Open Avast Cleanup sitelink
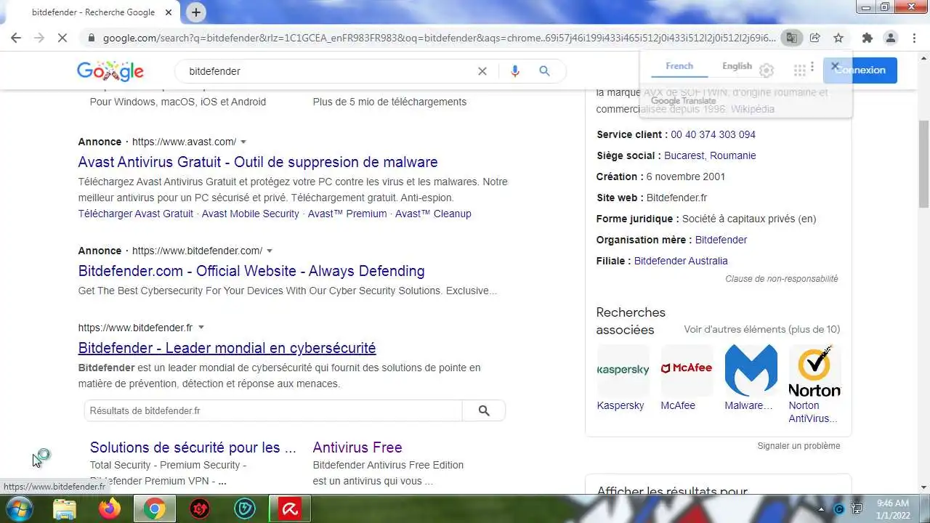The height and width of the screenshot is (523, 930). click(x=433, y=214)
